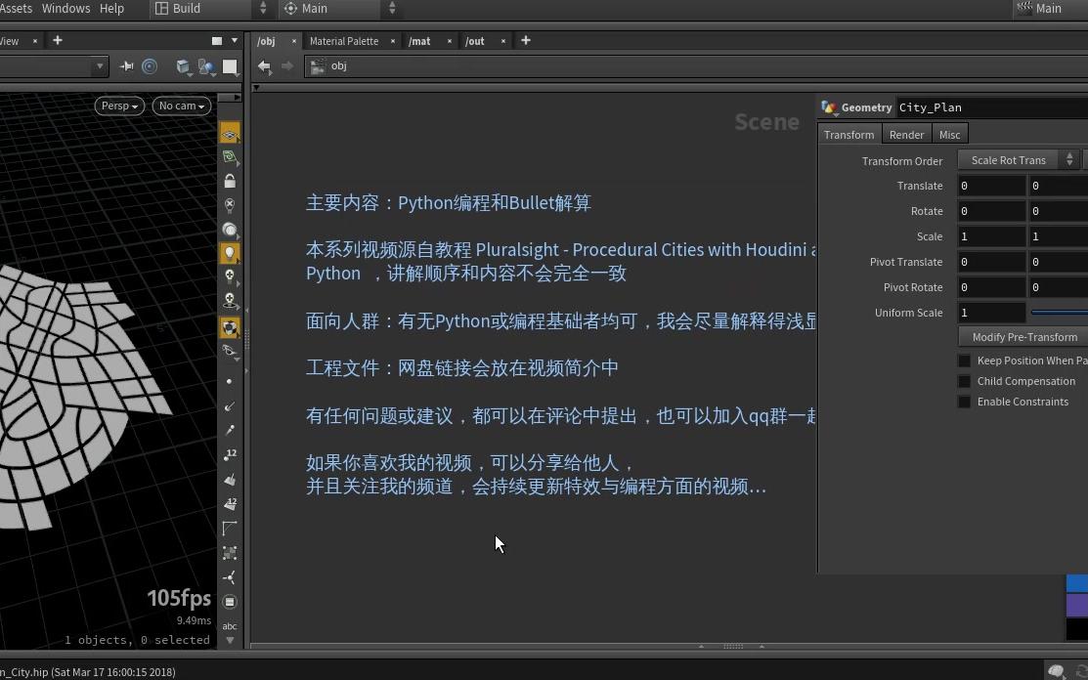Click Modify Pre-Transform button
The width and height of the screenshot is (1088, 680).
tap(1024, 337)
